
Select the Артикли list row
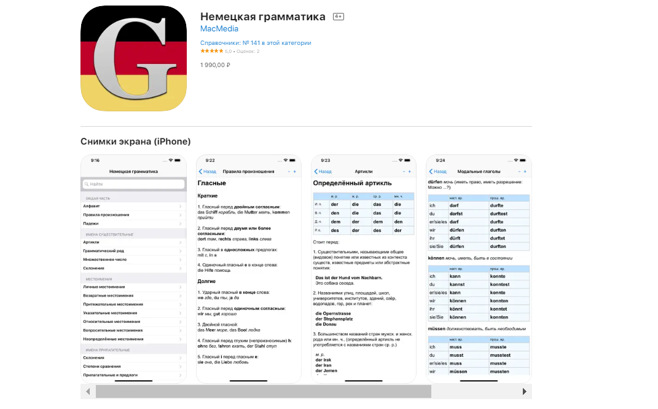[x=133, y=242]
